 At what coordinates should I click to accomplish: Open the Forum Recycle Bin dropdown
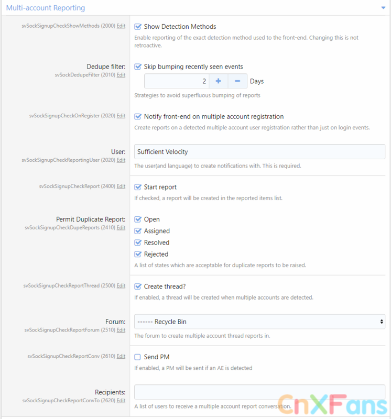(259, 322)
